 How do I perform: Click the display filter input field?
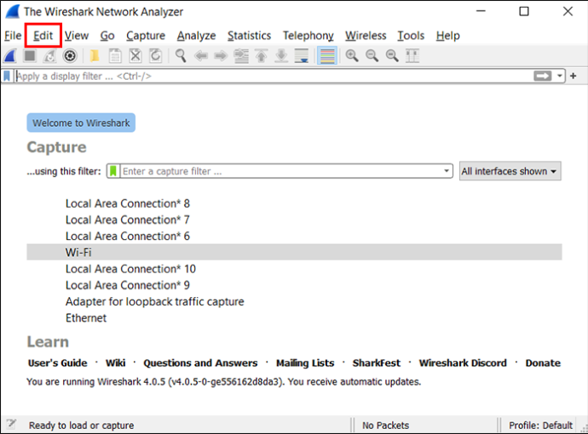(274, 76)
